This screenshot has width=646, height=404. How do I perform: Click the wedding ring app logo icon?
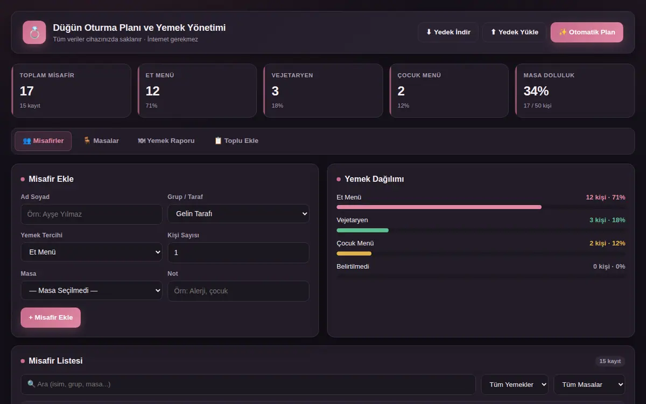coord(34,32)
